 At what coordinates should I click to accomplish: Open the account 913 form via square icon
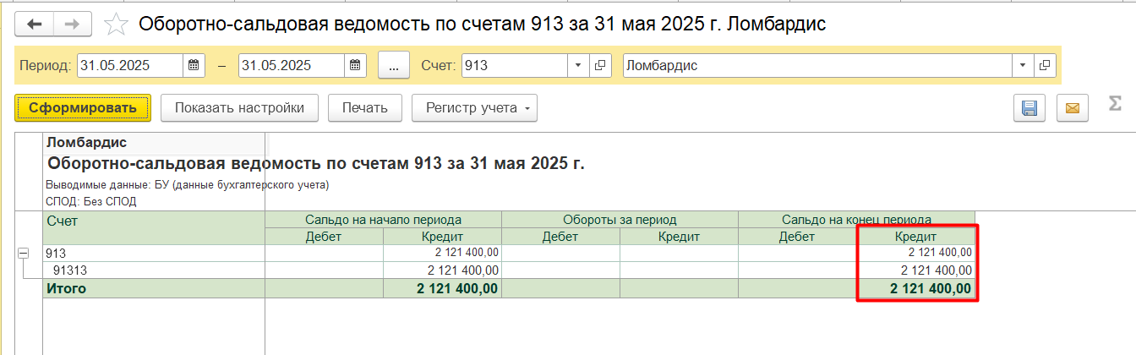(x=601, y=65)
